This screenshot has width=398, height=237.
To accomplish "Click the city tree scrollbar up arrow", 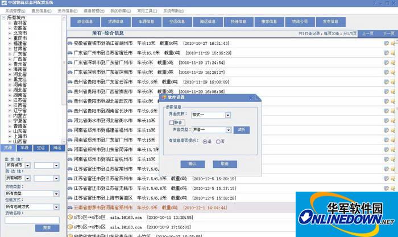I will tap(64, 18).
